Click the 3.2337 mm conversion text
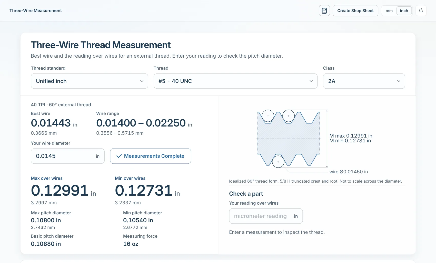The image size is (436, 263). click(128, 203)
